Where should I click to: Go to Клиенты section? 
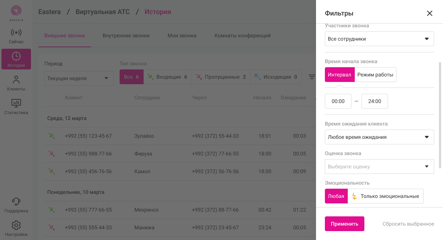16,83
